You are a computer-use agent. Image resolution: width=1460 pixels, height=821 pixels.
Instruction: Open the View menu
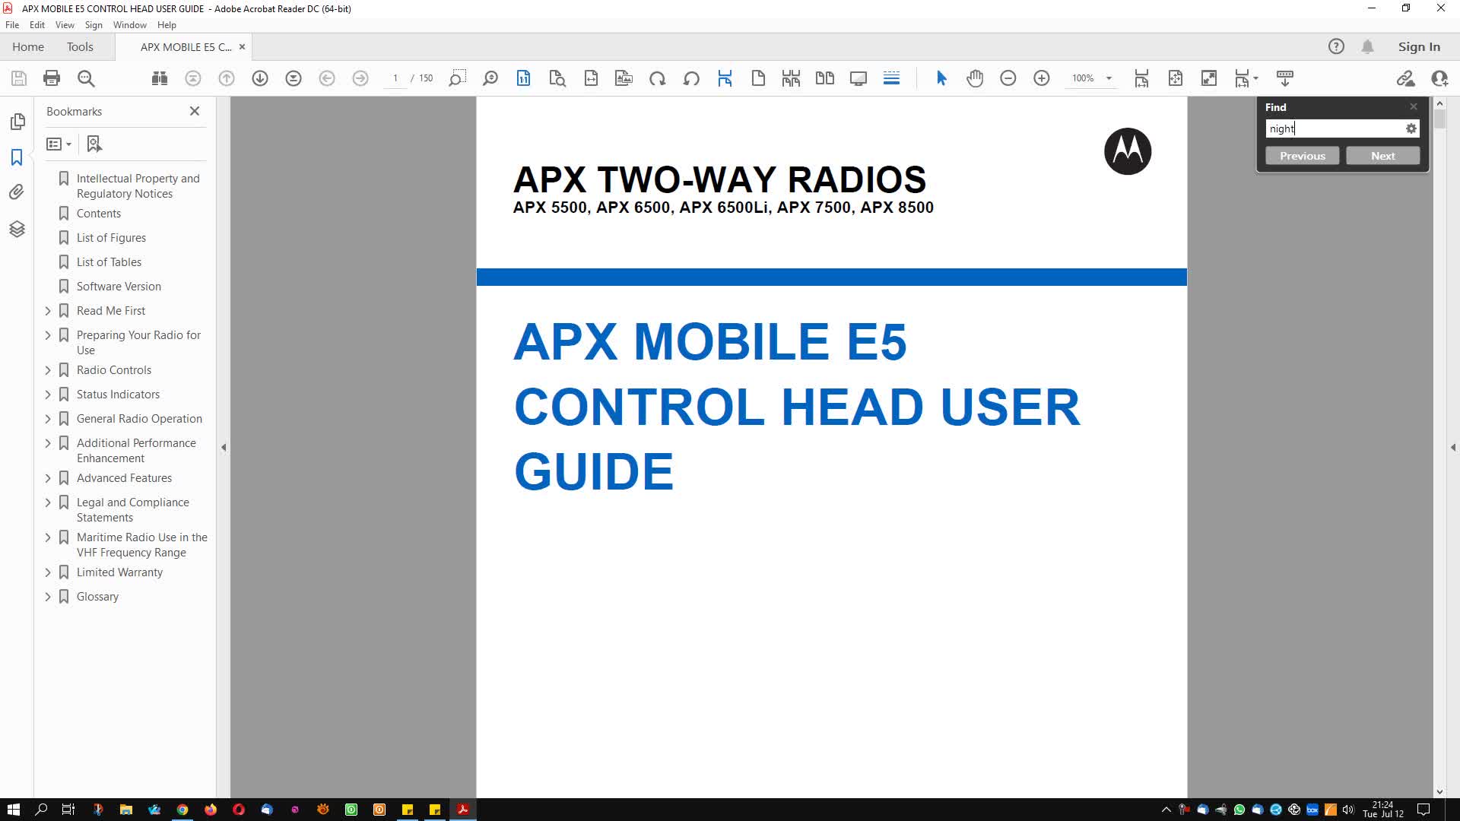(x=65, y=24)
